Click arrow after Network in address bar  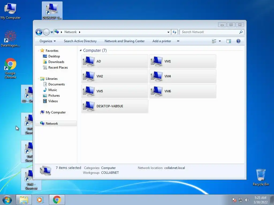click(80, 32)
